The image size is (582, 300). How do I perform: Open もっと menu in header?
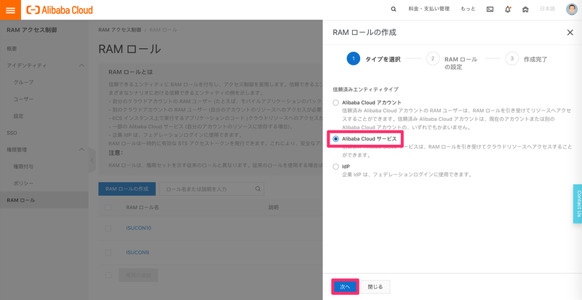coord(468,9)
